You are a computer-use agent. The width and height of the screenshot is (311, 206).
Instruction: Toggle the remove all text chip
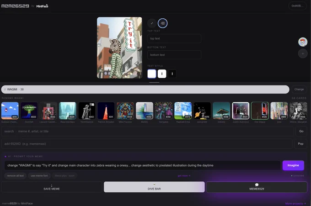click(x=15, y=176)
